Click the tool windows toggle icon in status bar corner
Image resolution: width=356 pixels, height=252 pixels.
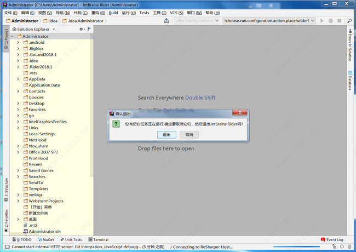[x=7, y=247]
